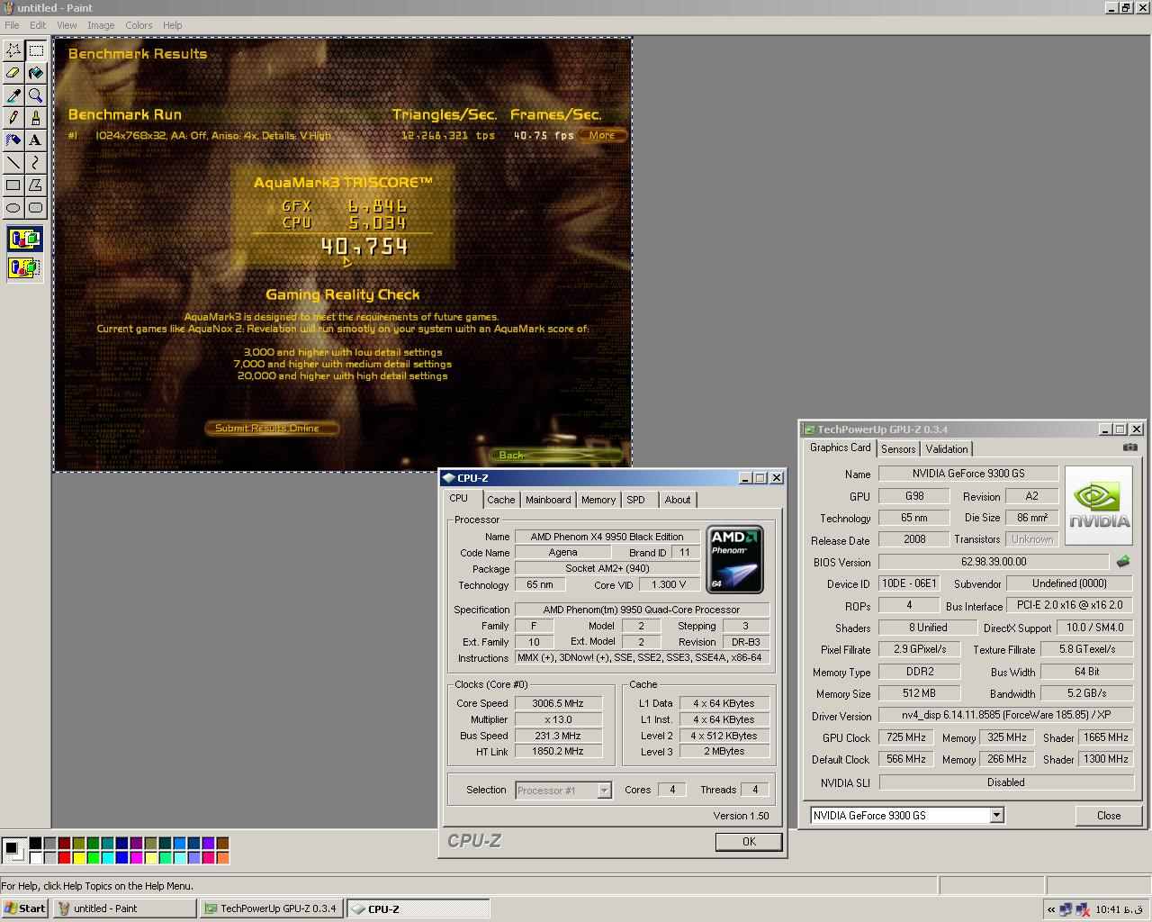
Task: Click the BIOS save icon in GPU-Z
Action: [1123, 561]
